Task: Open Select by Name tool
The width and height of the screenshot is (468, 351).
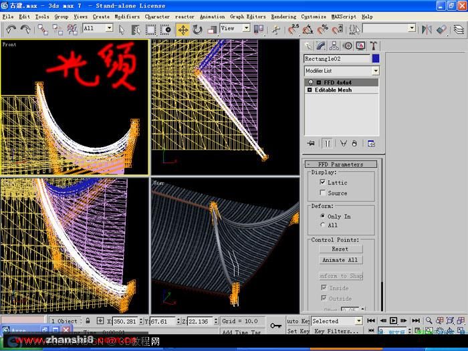Action: point(136,29)
